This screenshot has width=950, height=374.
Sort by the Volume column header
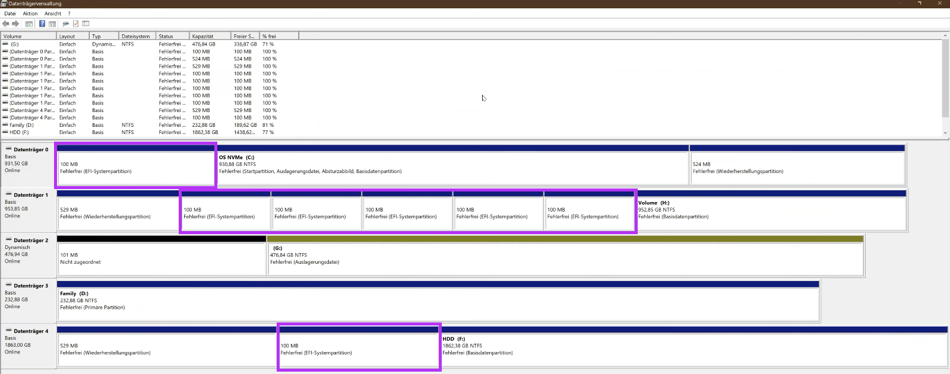[28, 36]
